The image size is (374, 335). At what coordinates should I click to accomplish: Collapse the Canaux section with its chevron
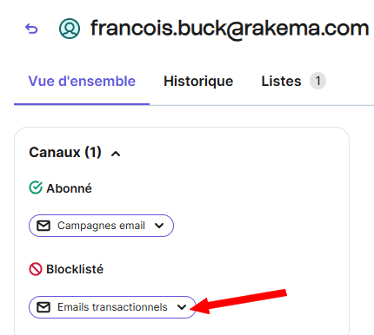click(116, 154)
